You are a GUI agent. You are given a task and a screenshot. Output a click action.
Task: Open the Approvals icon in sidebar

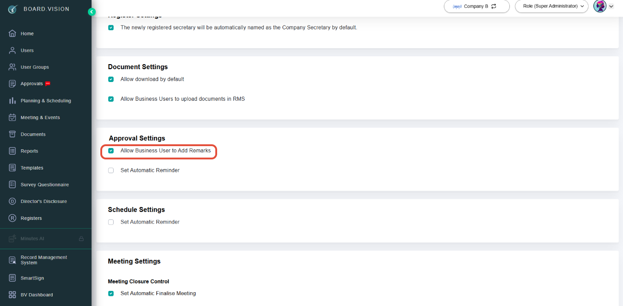point(12,84)
